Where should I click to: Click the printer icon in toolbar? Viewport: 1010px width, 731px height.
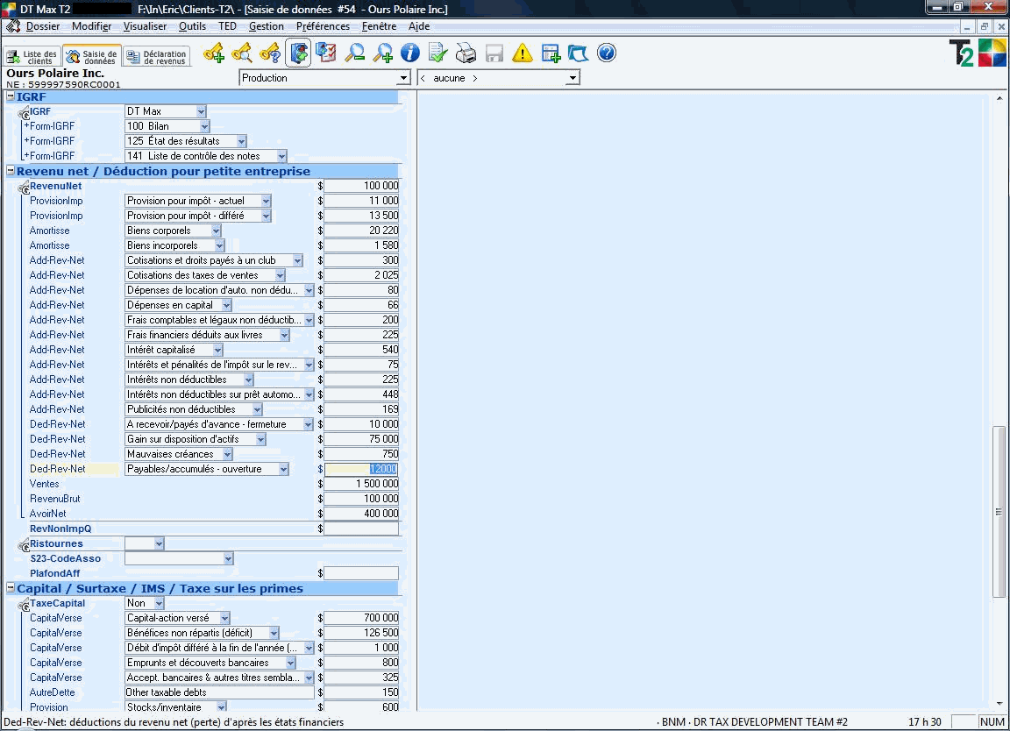[466, 53]
